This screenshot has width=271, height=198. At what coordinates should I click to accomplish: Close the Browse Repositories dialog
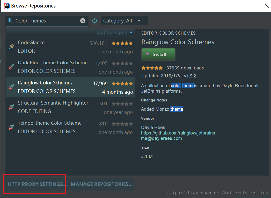(267, 6)
